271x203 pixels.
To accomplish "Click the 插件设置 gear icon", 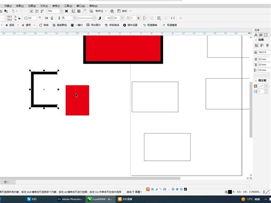I will pyautogui.click(x=125, y=25).
